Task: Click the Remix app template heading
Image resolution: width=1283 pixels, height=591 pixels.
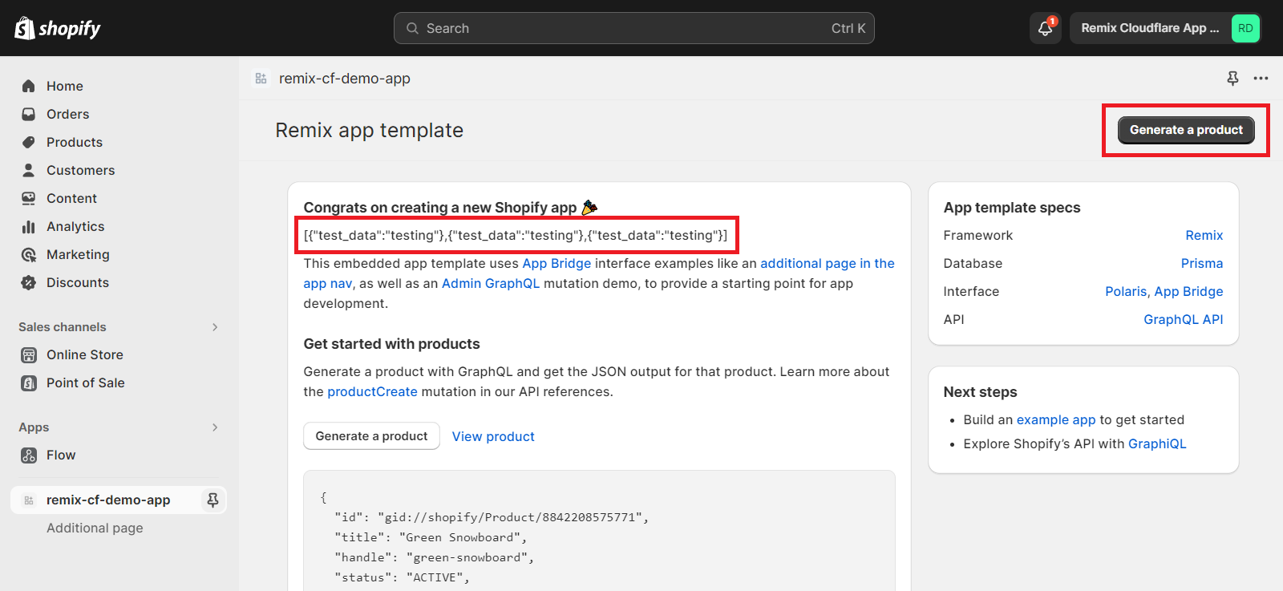Action: point(369,130)
